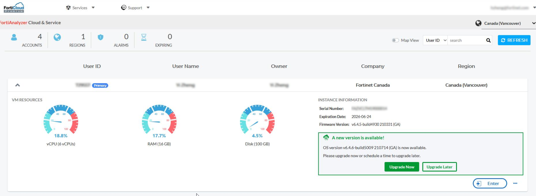Viewport: 536px width, 196px height.
Task: Click the Accounts person icon
Action: pos(14,37)
